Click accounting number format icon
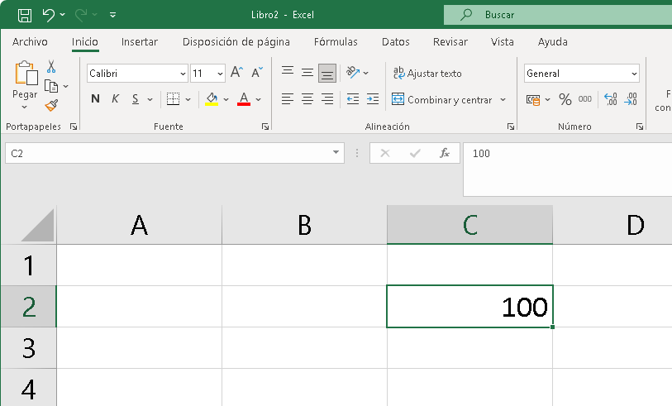The height and width of the screenshot is (406, 672). (x=533, y=100)
